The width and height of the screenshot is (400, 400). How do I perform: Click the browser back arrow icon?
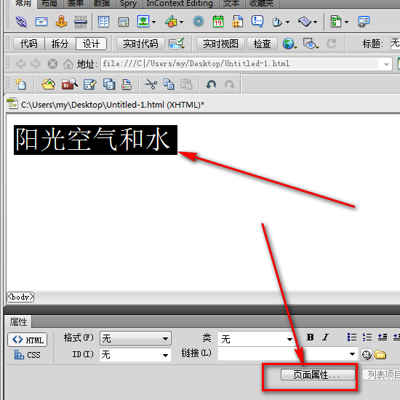(20, 64)
